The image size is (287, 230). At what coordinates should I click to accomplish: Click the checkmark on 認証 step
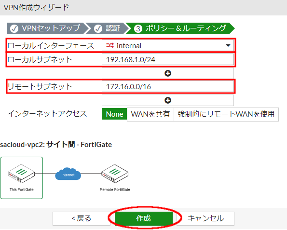98,28
